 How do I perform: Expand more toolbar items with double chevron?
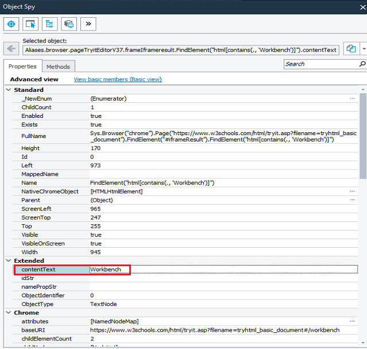point(88,24)
